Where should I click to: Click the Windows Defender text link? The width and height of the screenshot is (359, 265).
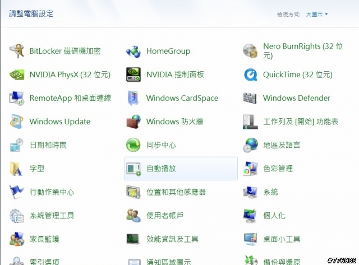coord(297,98)
